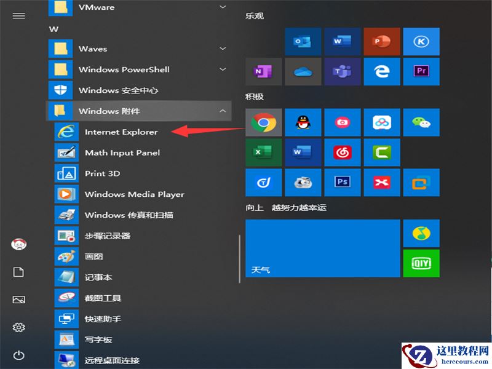Open NetEase Cloud Music tile

pyautogui.click(x=343, y=153)
